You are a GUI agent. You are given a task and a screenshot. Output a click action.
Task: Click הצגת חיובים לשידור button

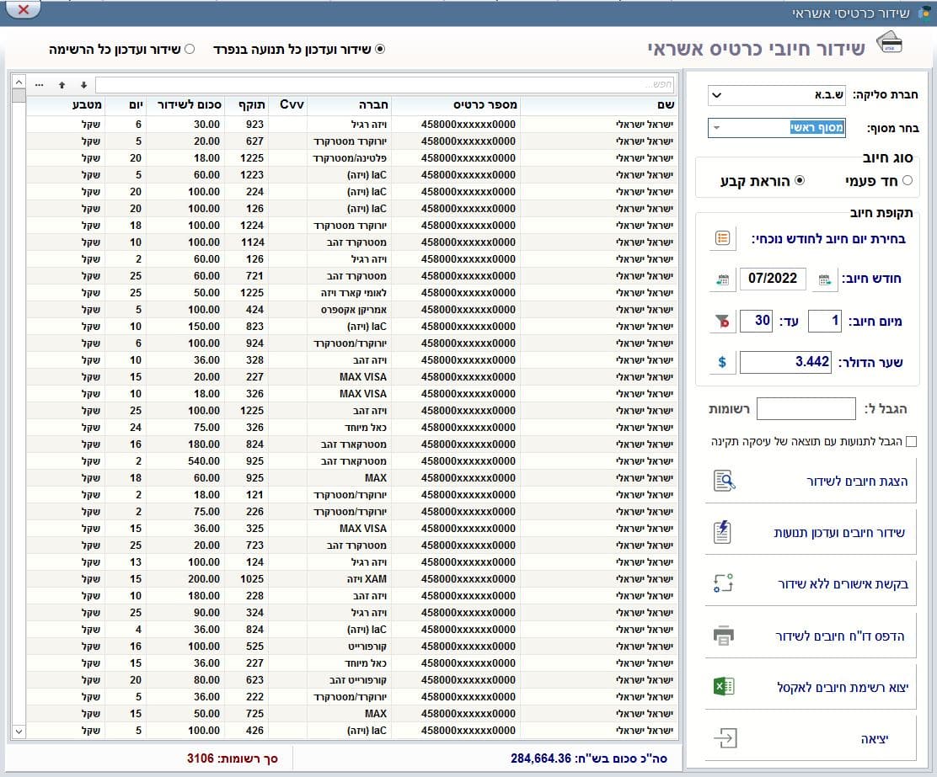coord(811,482)
